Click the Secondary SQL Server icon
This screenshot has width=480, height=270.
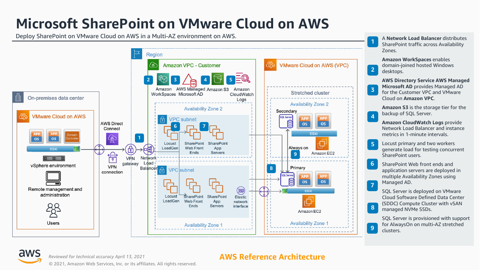(x=286, y=121)
